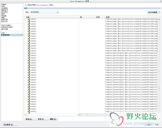Select 数据交换 in the sidebar
Screen dimensions: 162x128
tap(5, 20)
